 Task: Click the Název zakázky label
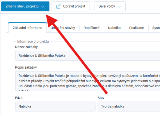pyautogui.click(x=26, y=47)
